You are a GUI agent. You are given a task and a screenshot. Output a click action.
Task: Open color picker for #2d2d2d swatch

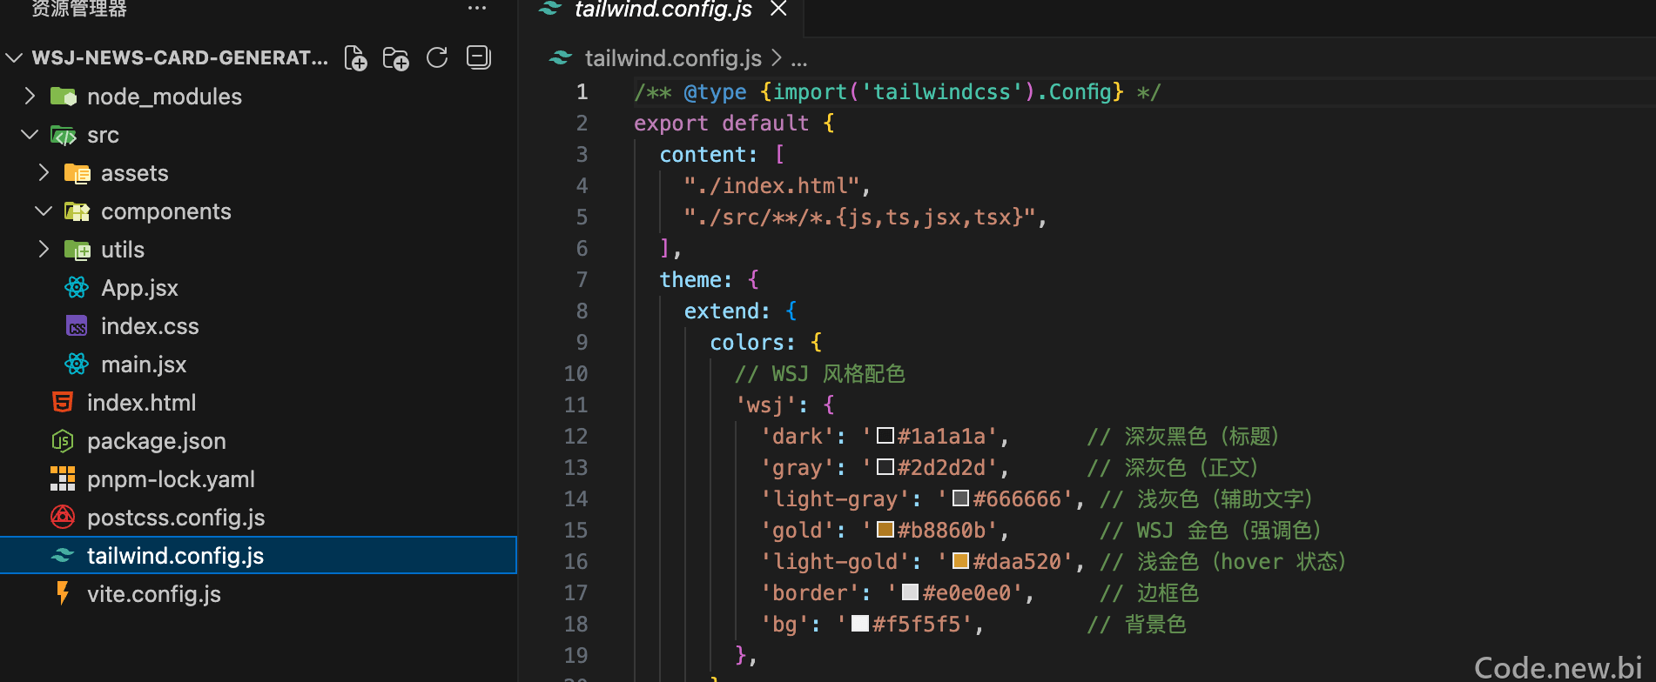click(x=885, y=467)
